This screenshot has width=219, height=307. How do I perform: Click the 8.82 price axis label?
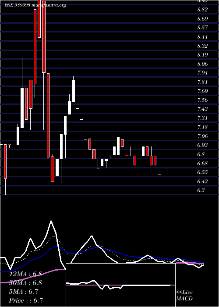pyautogui.click(x=202, y=10)
